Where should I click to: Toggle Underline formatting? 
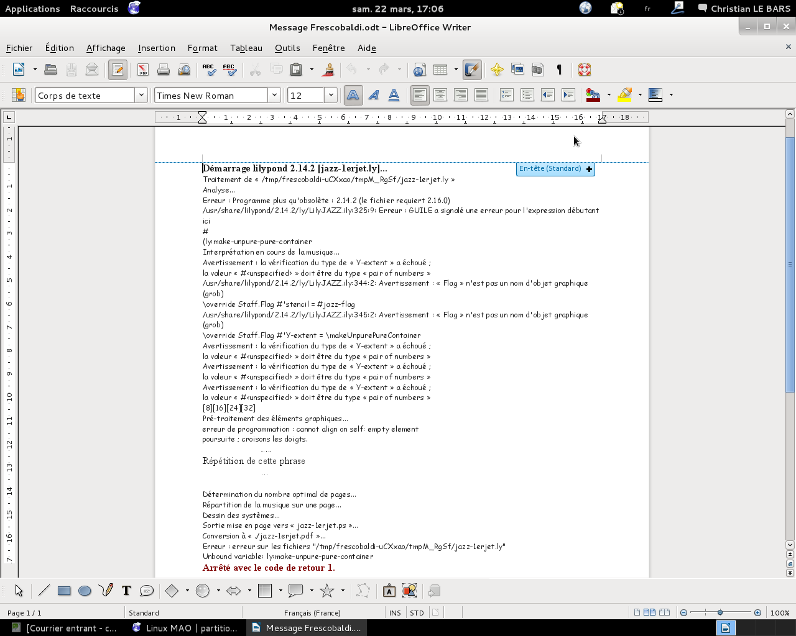pyautogui.click(x=394, y=95)
